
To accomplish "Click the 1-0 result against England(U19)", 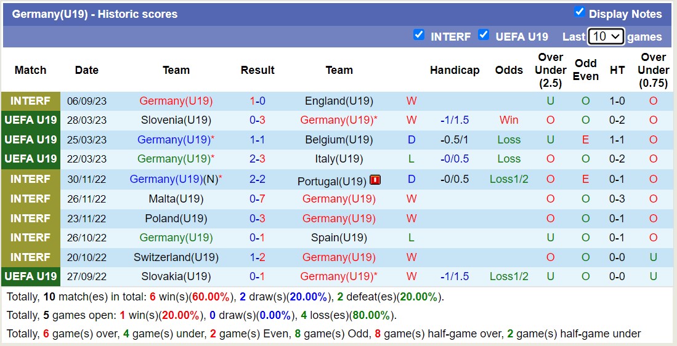I will pyautogui.click(x=257, y=101).
